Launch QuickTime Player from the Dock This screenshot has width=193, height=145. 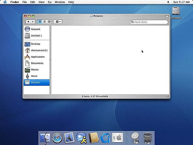pyautogui.click(x=106, y=138)
